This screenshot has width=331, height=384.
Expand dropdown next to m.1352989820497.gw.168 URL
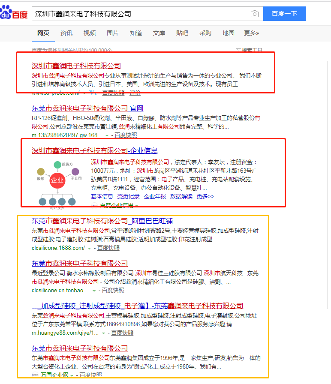107,135
